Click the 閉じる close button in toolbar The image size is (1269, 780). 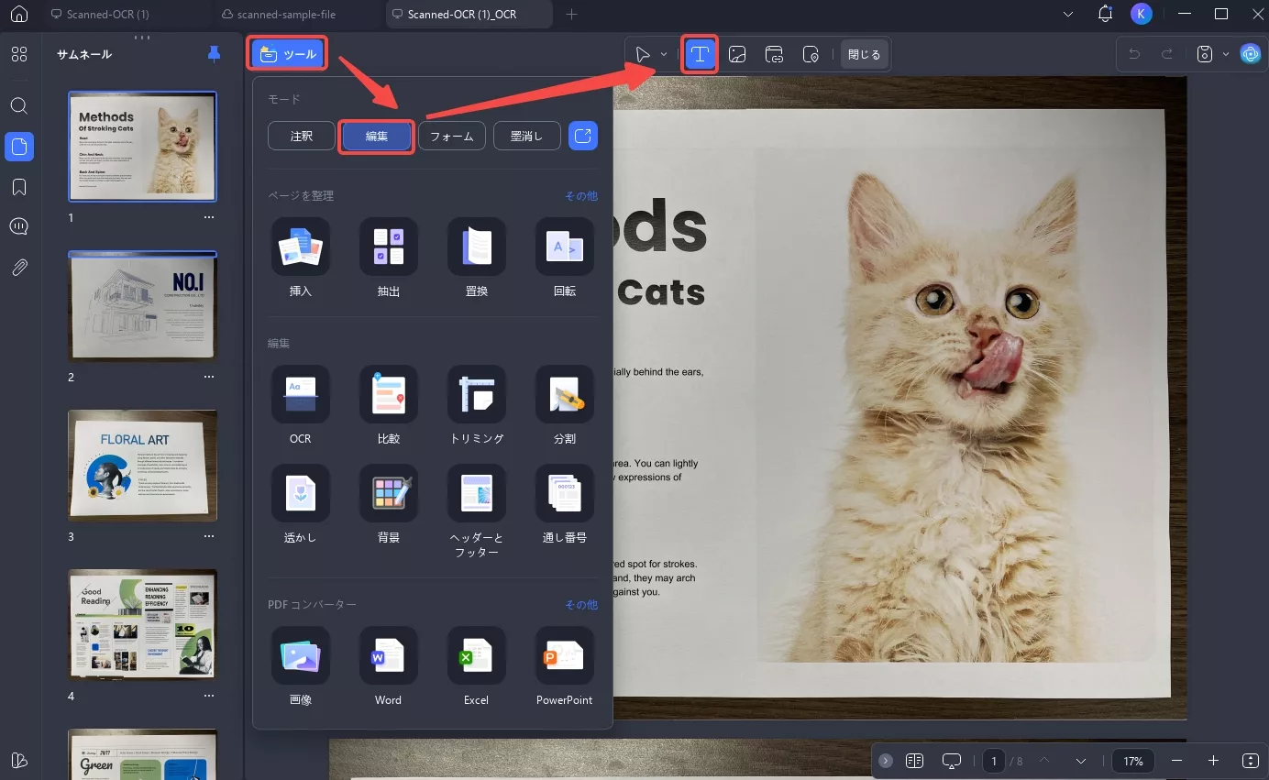[864, 55]
